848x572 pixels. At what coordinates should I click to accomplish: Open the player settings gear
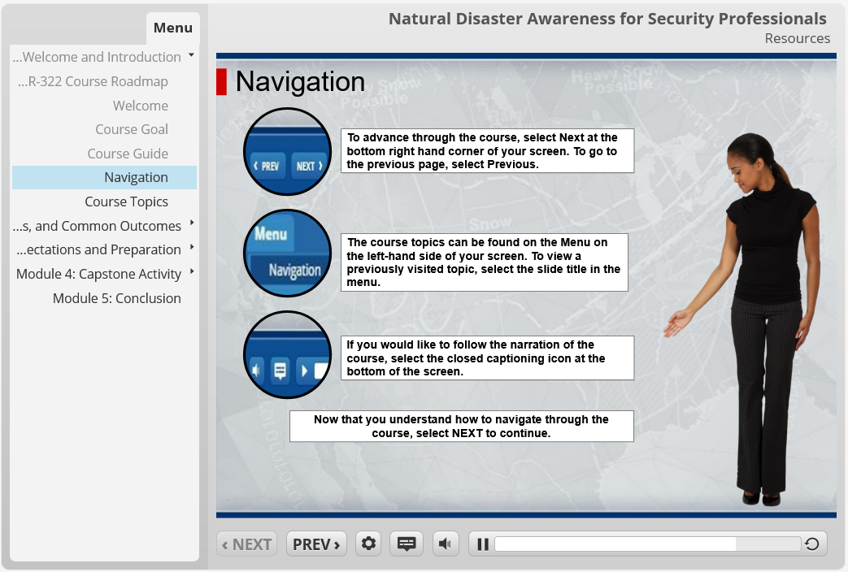368,544
